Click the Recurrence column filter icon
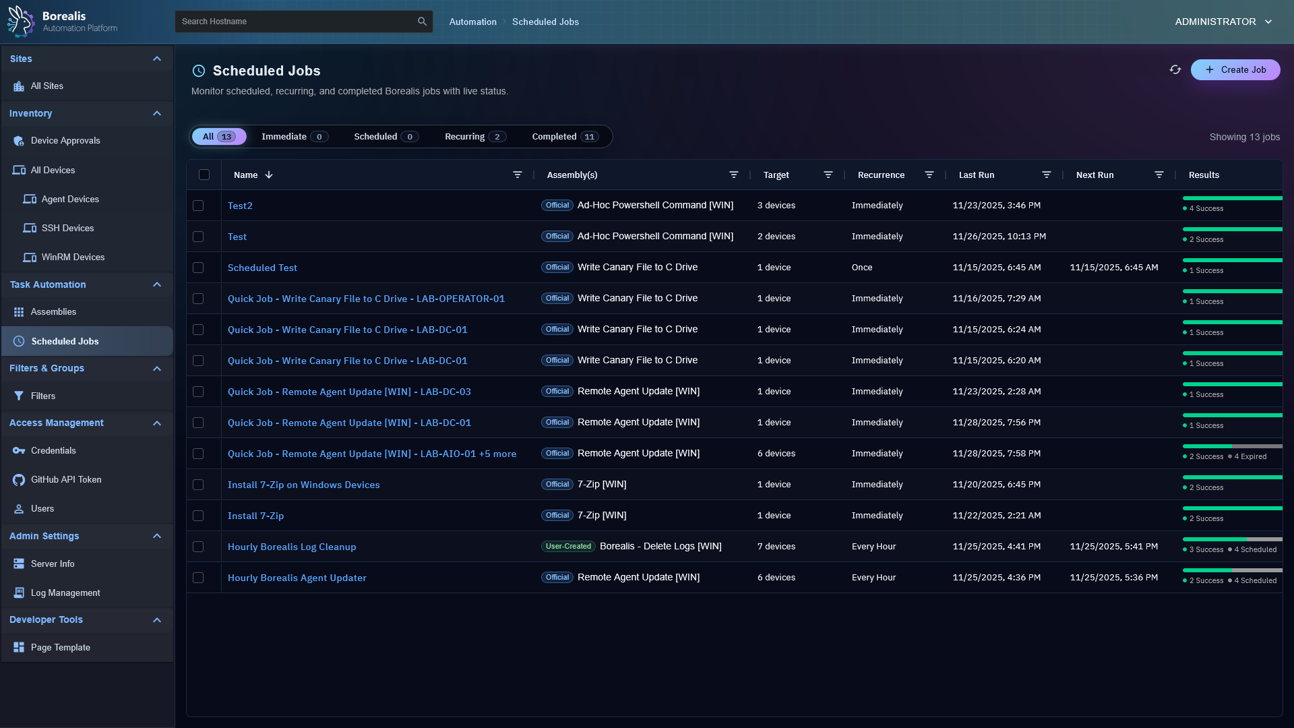This screenshot has width=1294, height=728. (929, 175)
